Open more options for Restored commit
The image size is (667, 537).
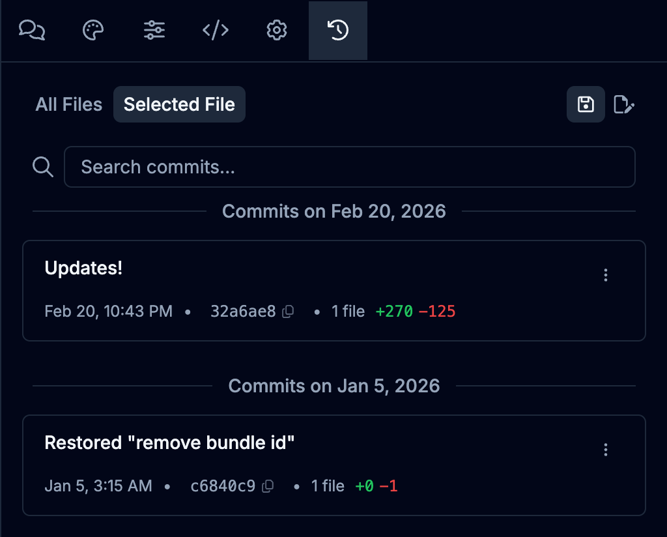(606, 449)
